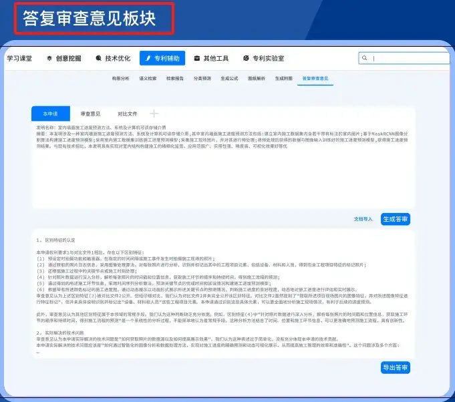Click distinguishing feature item (1)
The image size is (455, 402).
[x=126, y=258]
